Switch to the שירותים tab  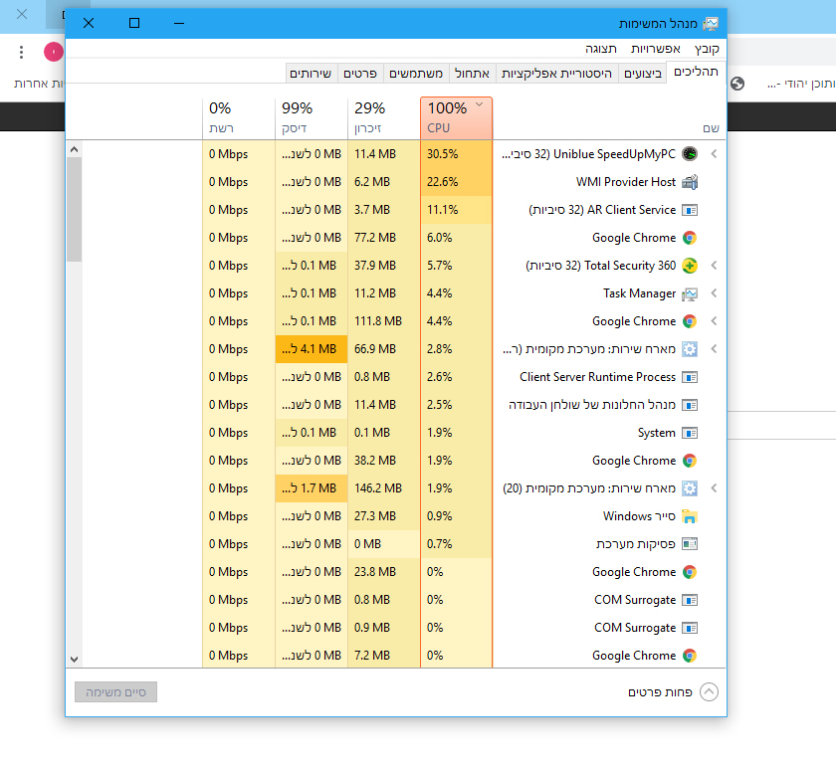click(x=311, y=74)
